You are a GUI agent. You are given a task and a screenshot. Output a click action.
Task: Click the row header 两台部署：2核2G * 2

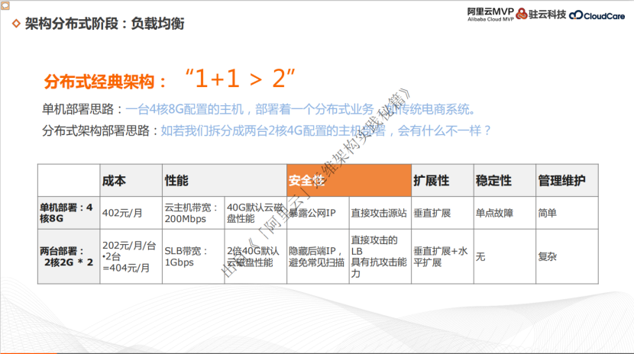[x=69, y=256]
